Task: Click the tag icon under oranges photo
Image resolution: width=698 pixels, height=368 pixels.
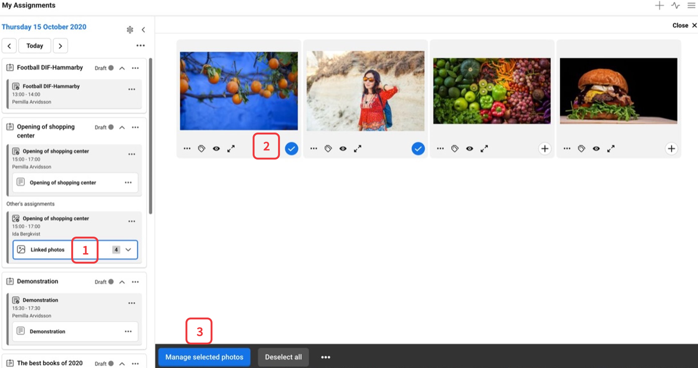Action: [201, 149]
